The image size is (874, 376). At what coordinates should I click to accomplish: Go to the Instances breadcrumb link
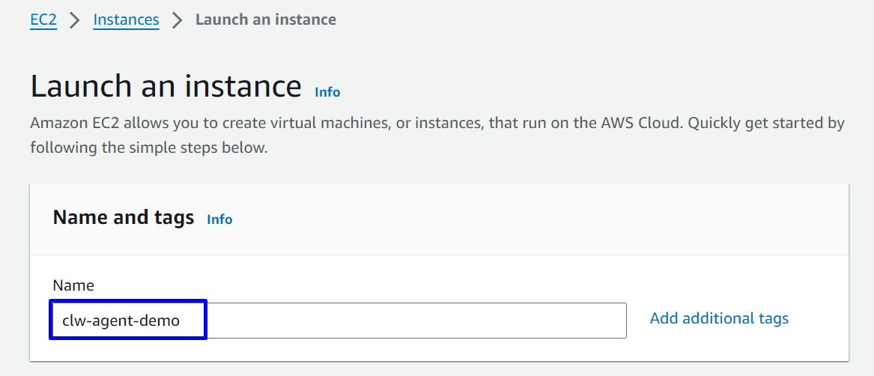coord(126,19)
